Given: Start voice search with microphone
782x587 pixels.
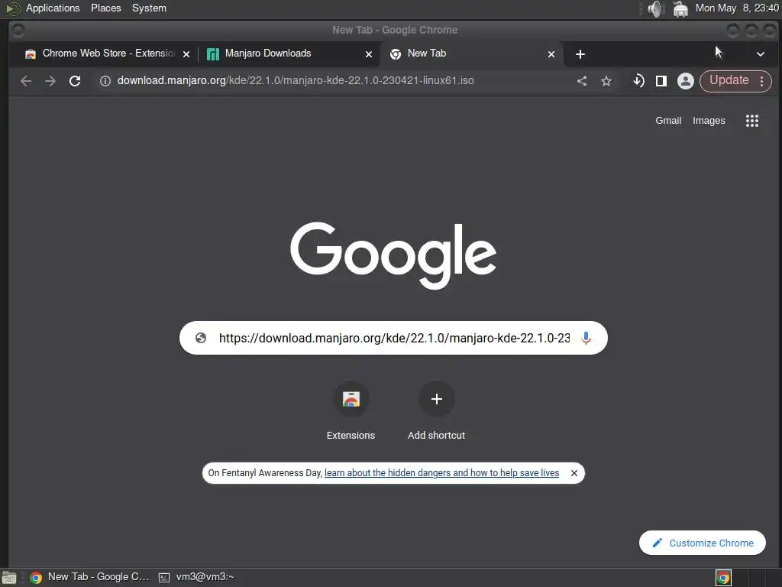Looking at the screenshot, I should click(586, 338).
